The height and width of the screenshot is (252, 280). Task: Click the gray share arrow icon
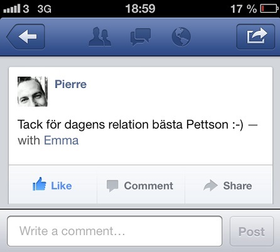(210, 185)
